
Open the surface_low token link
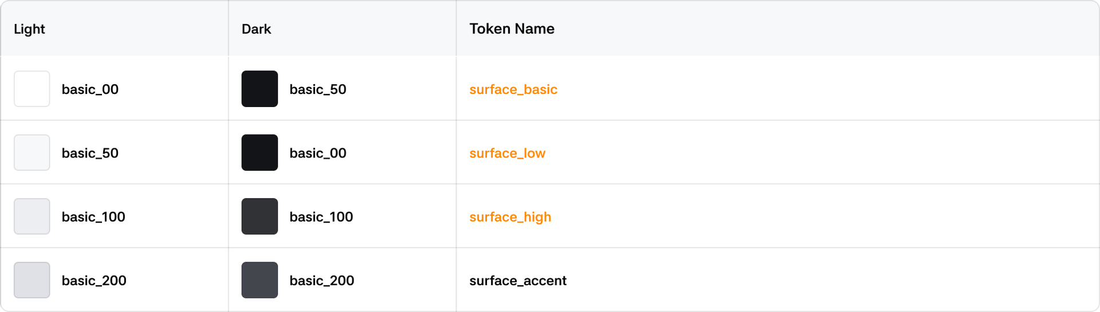click(507, 153)
